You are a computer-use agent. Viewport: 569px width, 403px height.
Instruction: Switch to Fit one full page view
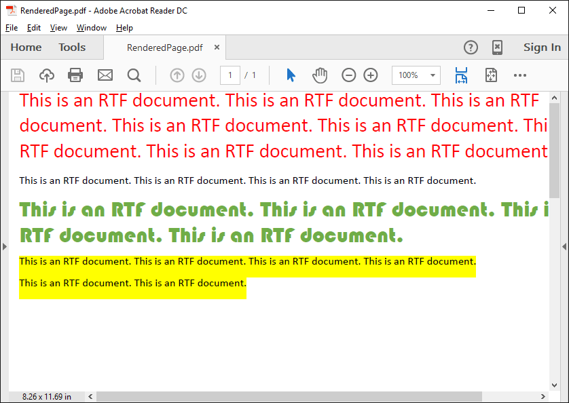(x=491, y=75)
